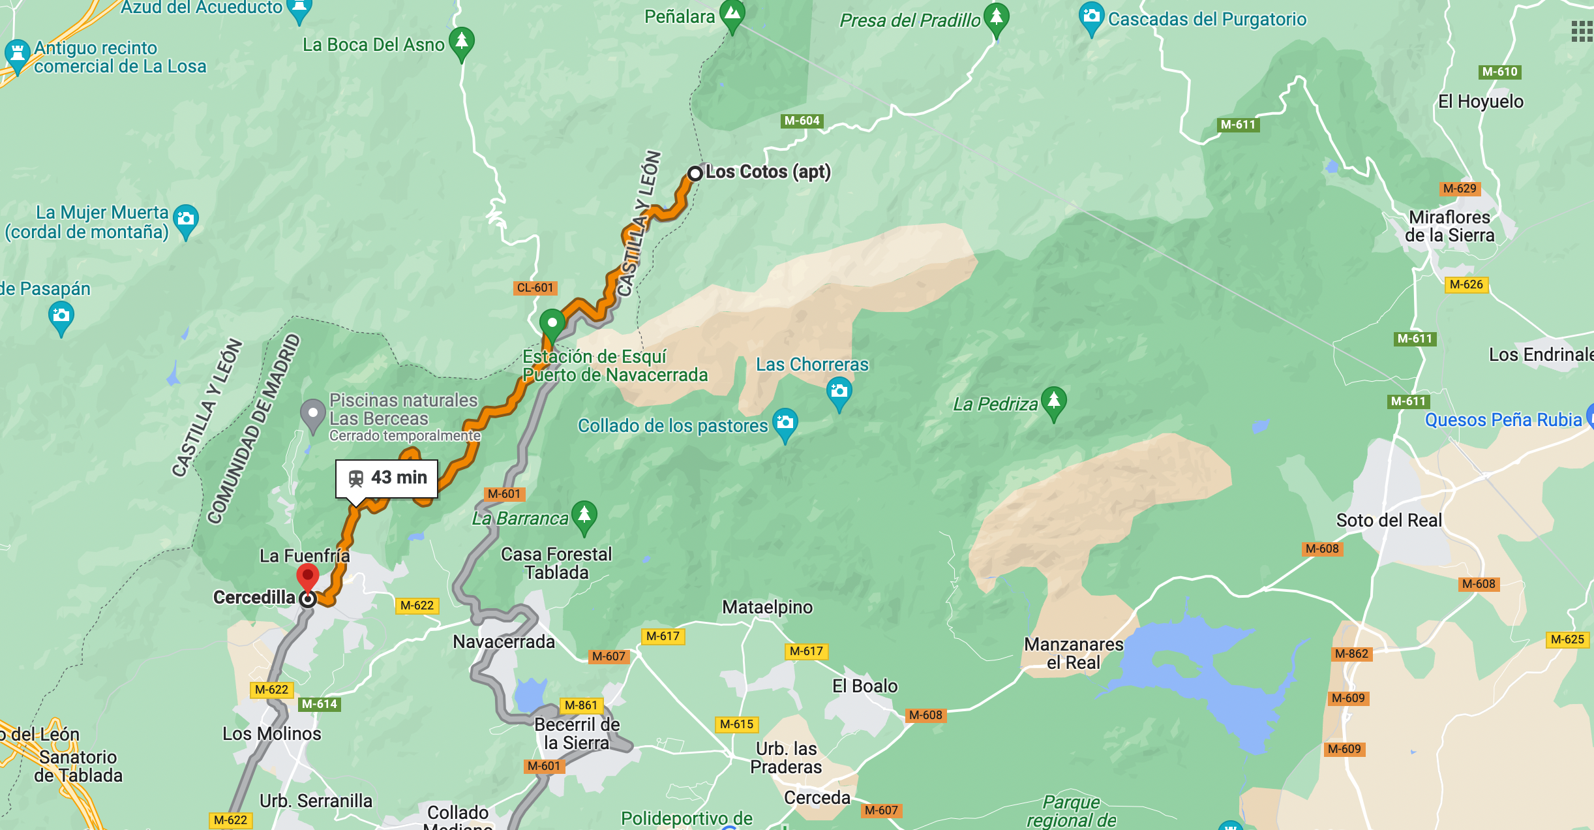Select La Boca Del Asno park pin
Screen dimensions: 1594x830
pyautogui.click(x=462, y=44)
